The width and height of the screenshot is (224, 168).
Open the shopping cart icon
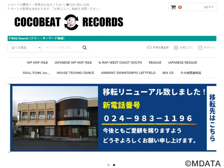173,7
